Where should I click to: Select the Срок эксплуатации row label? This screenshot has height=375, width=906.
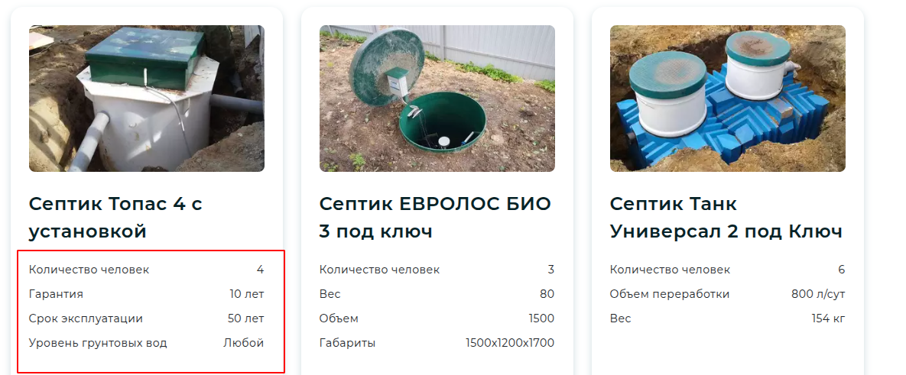click(x=86, y=318)
